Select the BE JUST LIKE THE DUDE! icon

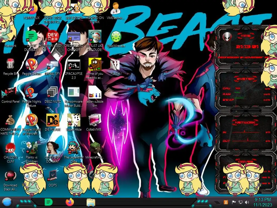95,41
